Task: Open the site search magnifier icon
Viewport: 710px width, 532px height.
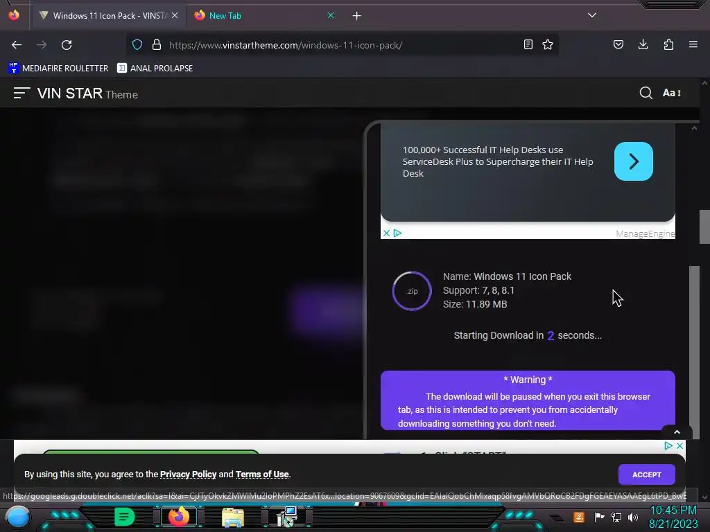Action: [x=646, y=93]
